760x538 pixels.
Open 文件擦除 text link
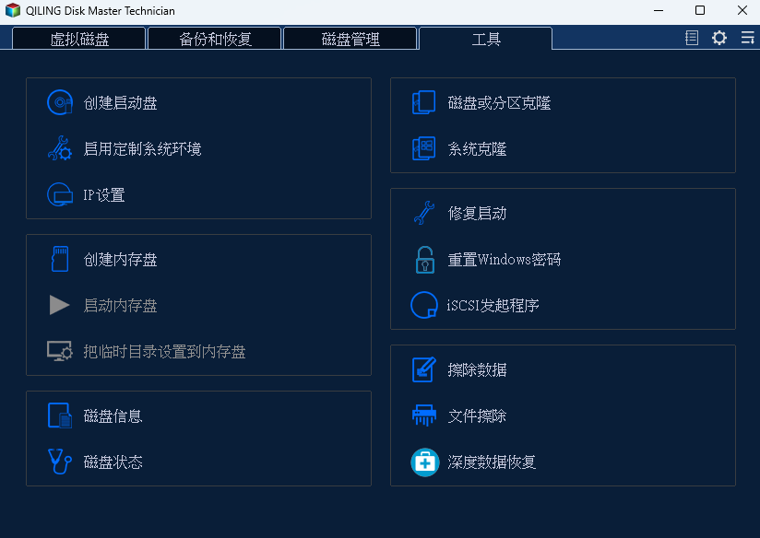pos(477,415)
